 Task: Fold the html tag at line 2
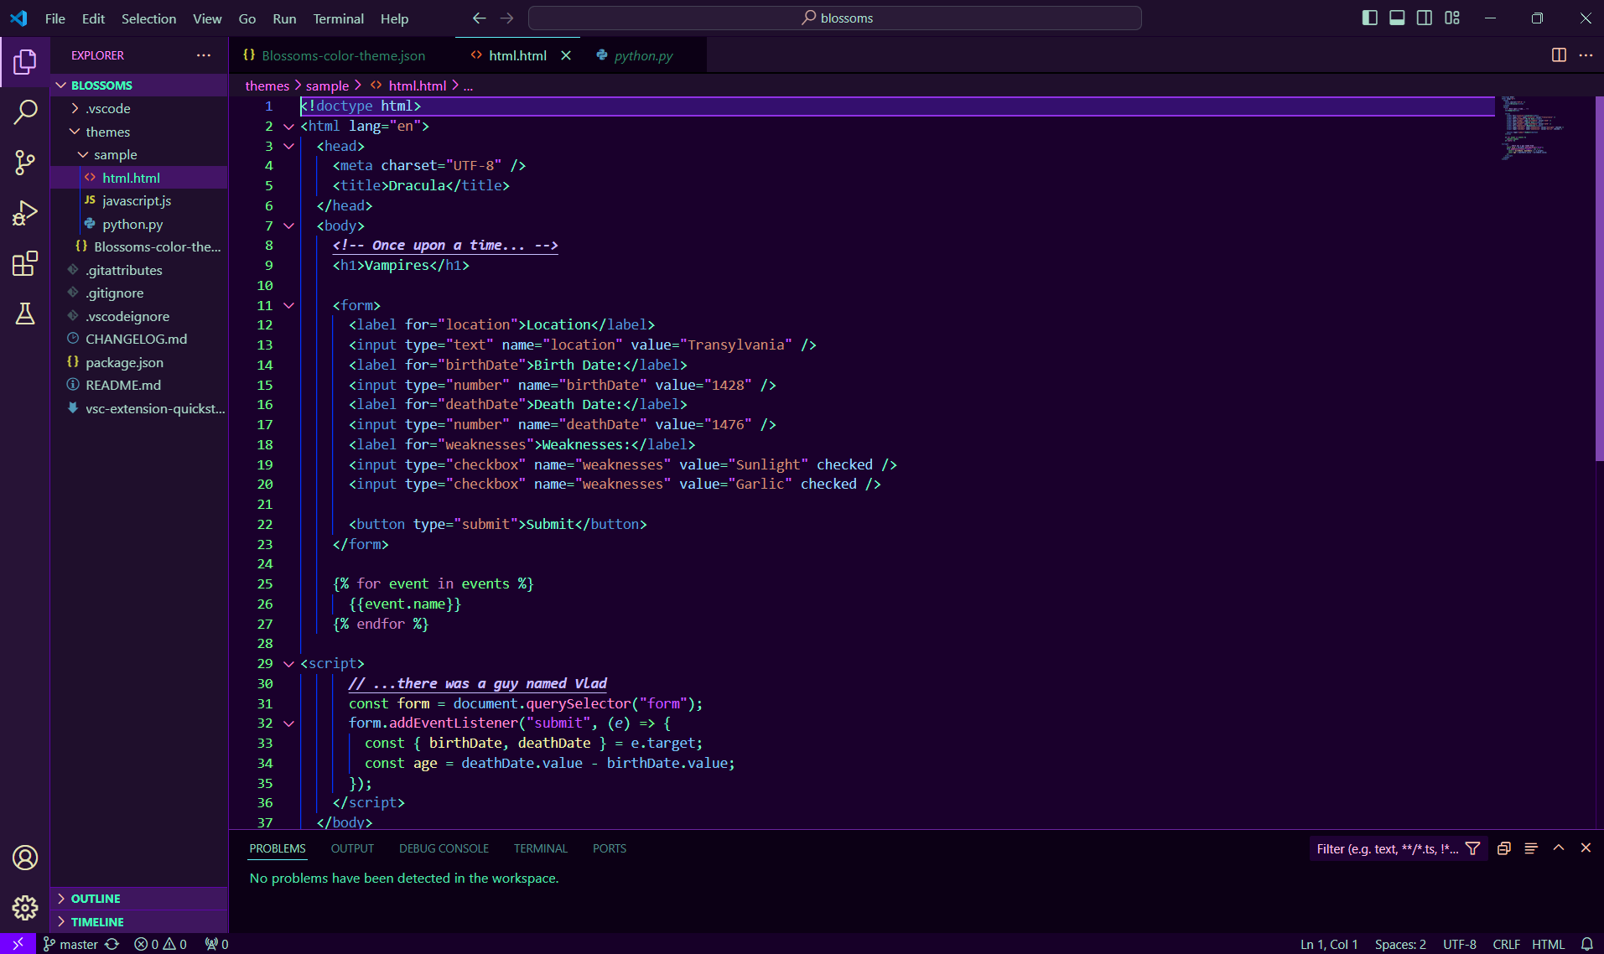tap(289, 127)
